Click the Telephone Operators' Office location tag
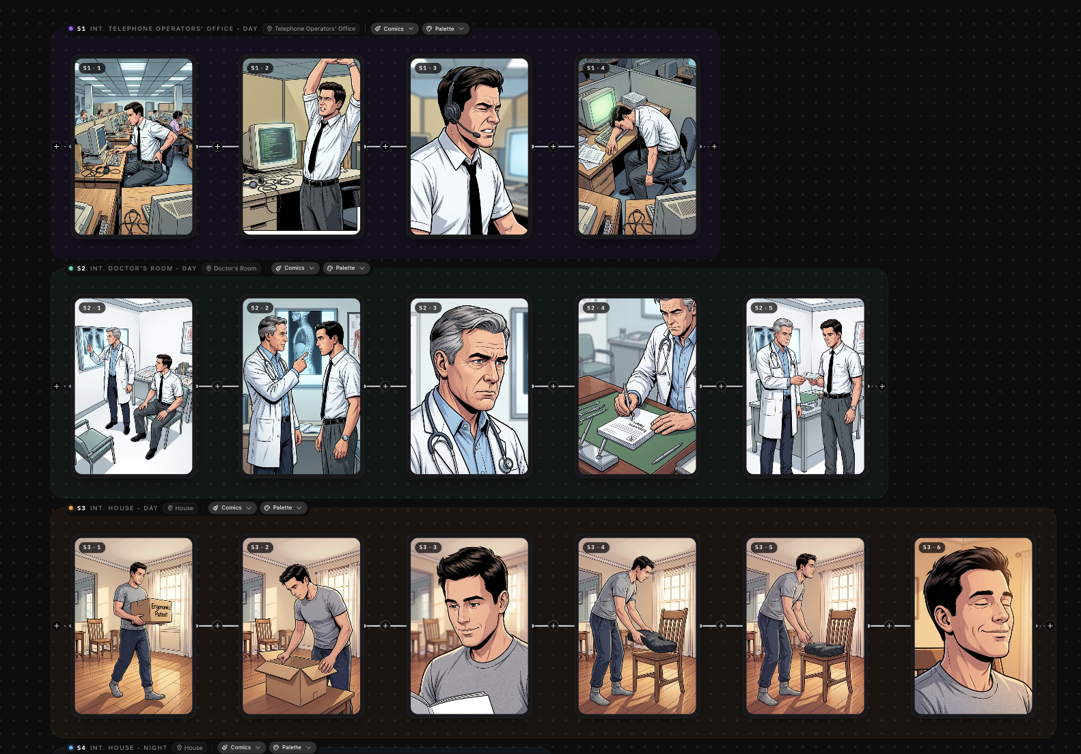 coord(312,29)
